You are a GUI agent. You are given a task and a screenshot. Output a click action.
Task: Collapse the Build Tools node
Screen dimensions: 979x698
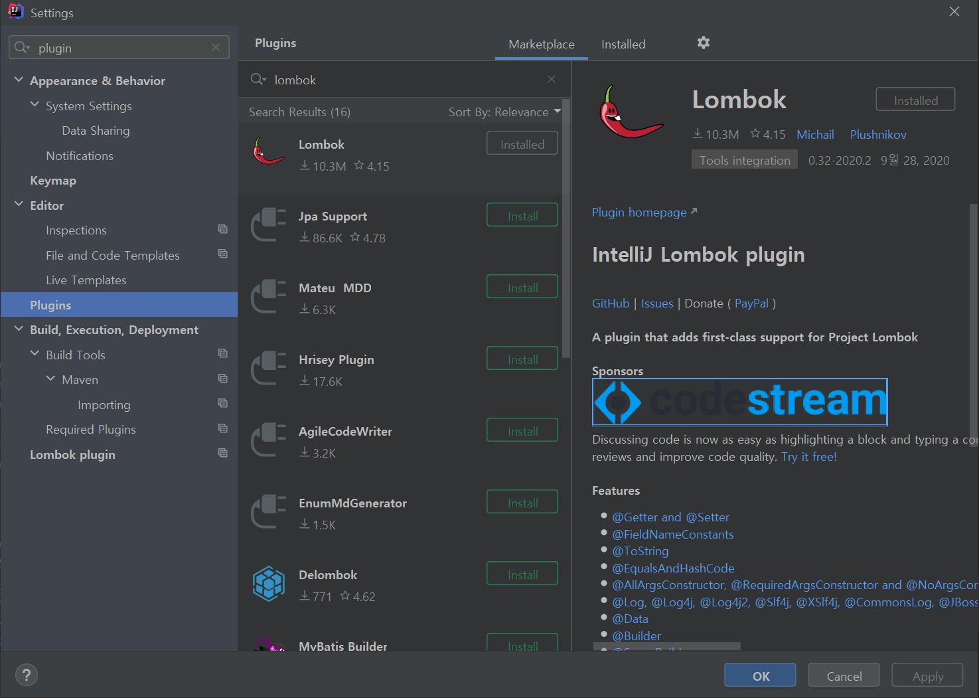pos(35,354)
